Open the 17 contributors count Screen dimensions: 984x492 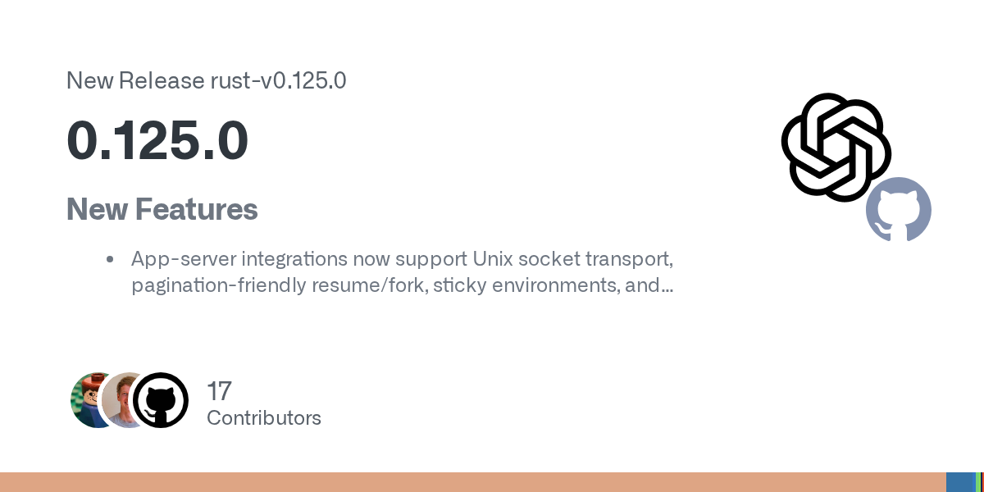[x=219, y=391]
